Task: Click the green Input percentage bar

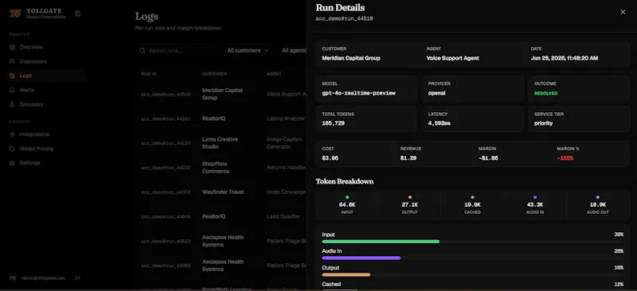Action: tap(381, 242)
